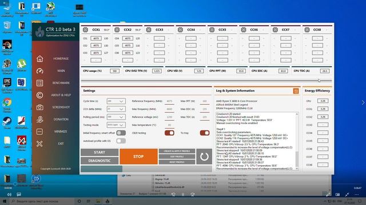Click the Max temperature input field
The height and width of the screenshot is (205, 366).
click(169, 125)
